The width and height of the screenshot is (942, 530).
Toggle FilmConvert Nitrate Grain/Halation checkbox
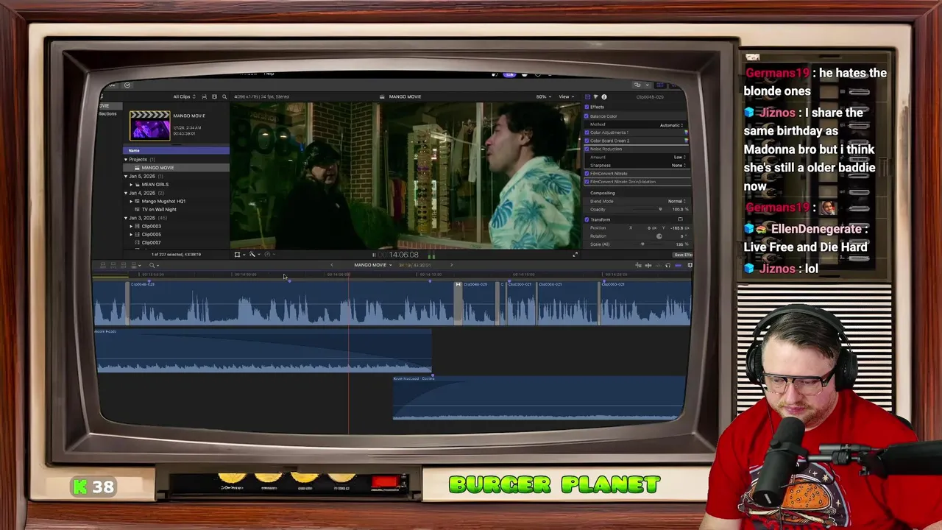(587, 182)
